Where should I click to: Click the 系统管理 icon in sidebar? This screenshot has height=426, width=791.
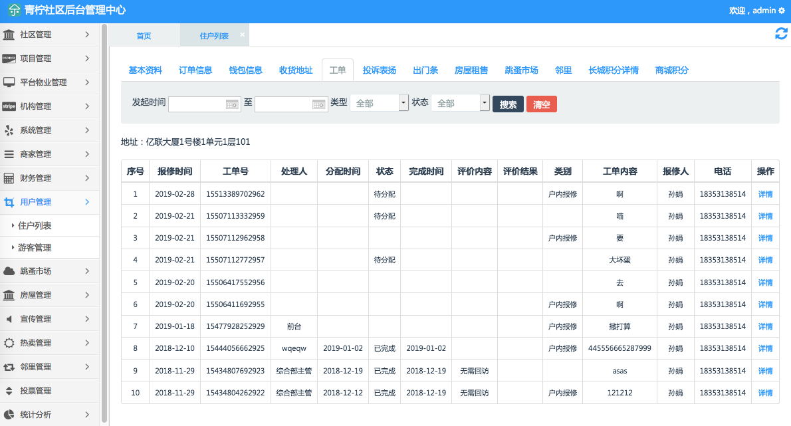(9, 130)
